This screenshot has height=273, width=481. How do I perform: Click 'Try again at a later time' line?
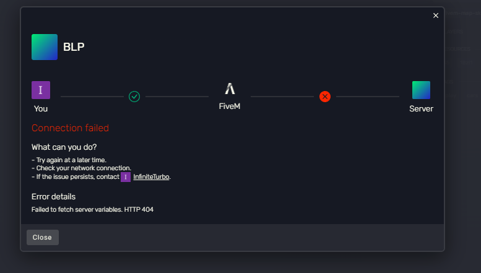point(69,160)
